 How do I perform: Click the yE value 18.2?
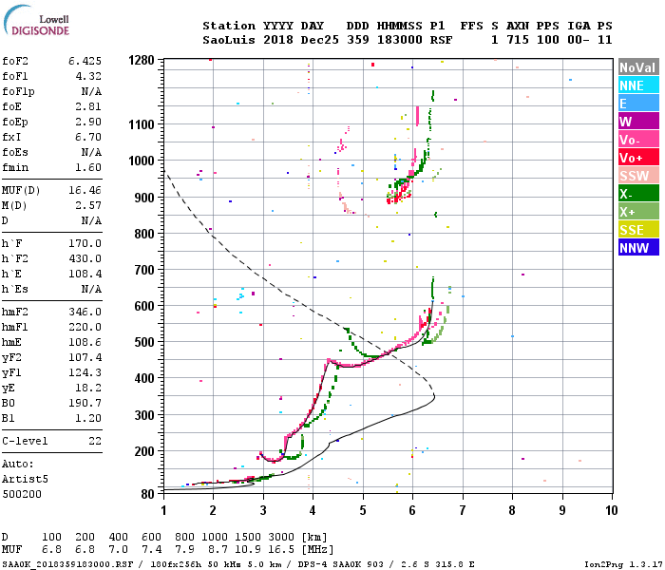point(88,389)
